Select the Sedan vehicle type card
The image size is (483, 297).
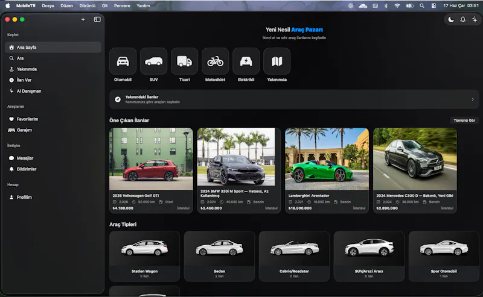click(219, 256)
